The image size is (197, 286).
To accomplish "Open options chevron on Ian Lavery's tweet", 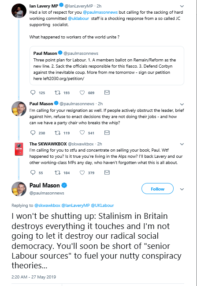I will point(182,6).
